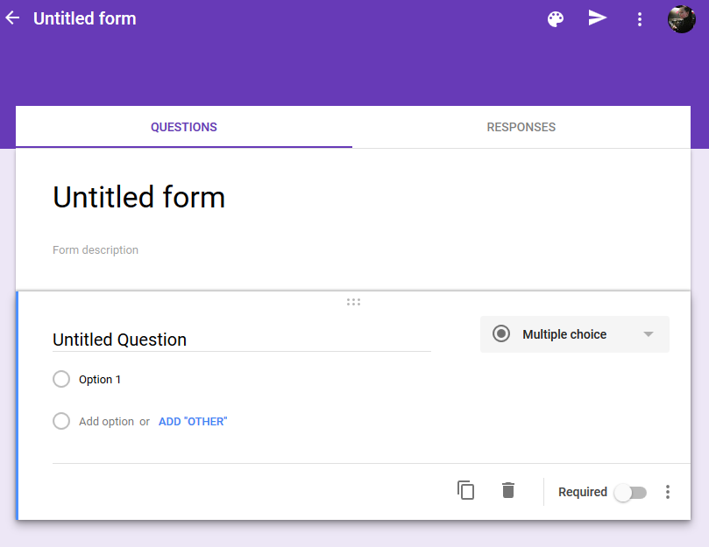Image resolution: width=709 pixels, height=547 pixels.
Task: Open the header three-dot more menu
Action: pyautogui.click(x=640, y=19)
